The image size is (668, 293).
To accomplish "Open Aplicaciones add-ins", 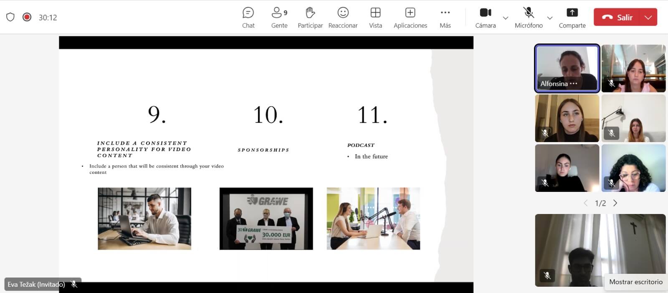I will pyautogui.click(x=410, y=18).
